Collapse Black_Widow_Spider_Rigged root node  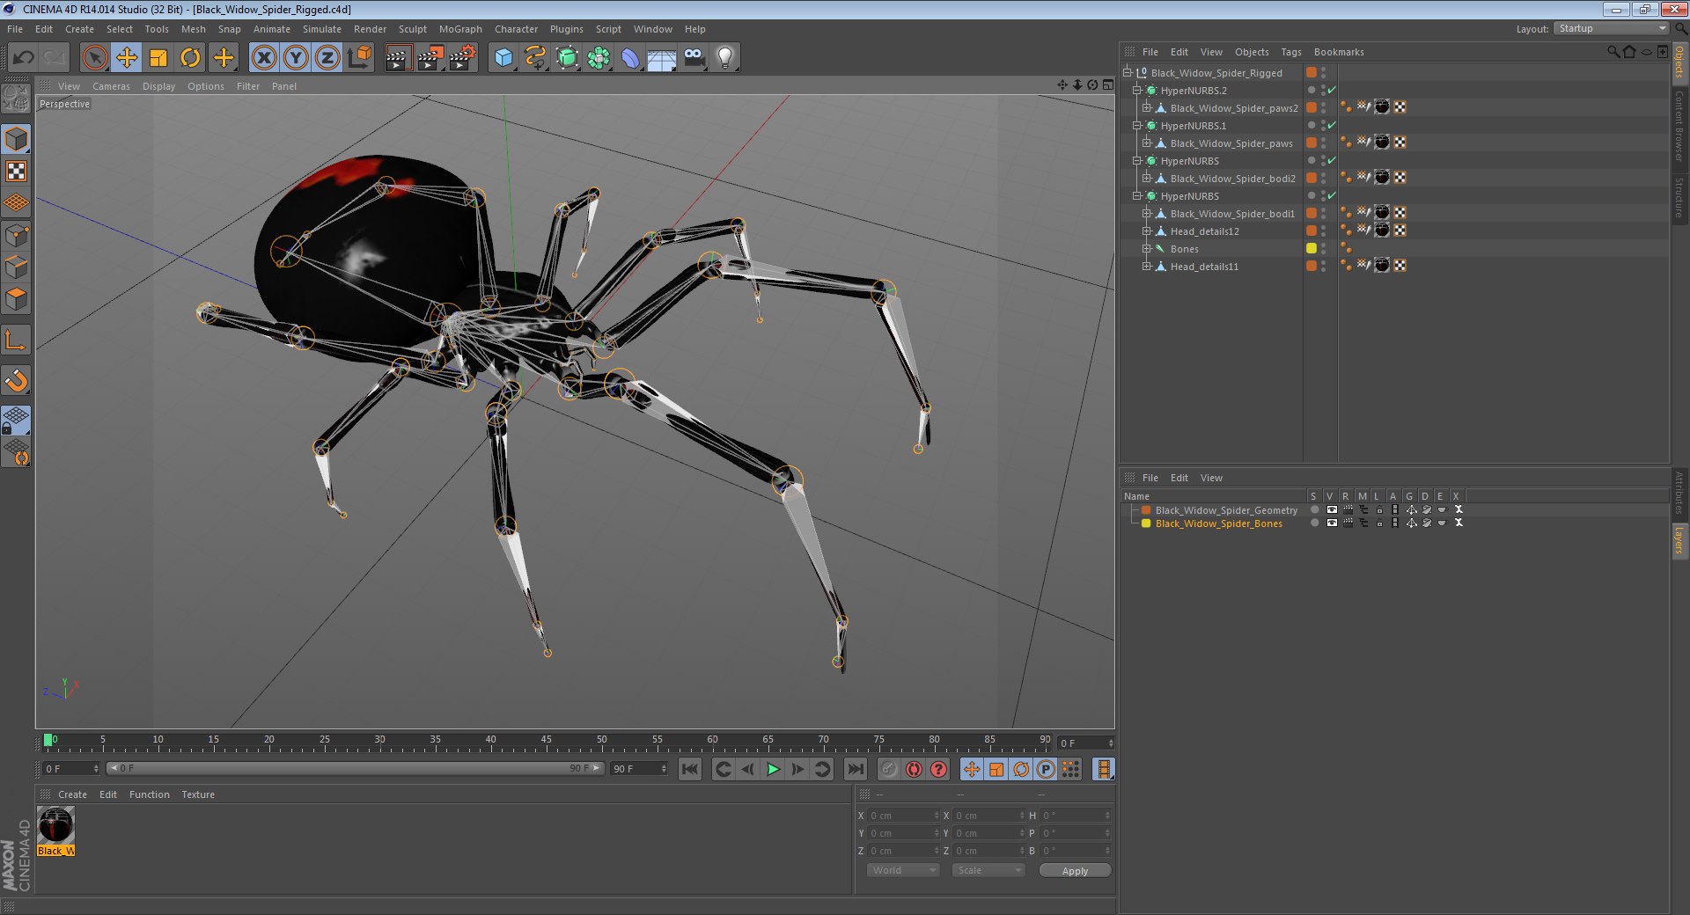[1128, 73]
